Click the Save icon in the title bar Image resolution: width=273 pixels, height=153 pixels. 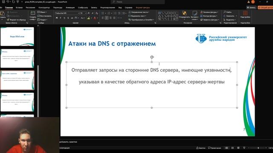(x=3, y=2)
